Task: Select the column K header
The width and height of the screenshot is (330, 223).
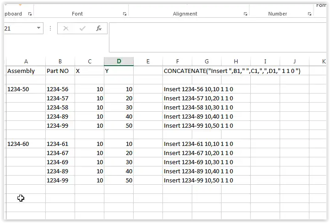Action: [324, 62]
